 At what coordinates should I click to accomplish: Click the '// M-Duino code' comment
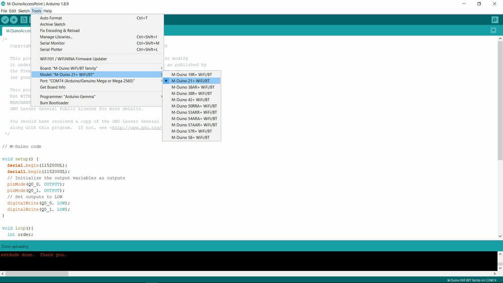tap(22, 146)
